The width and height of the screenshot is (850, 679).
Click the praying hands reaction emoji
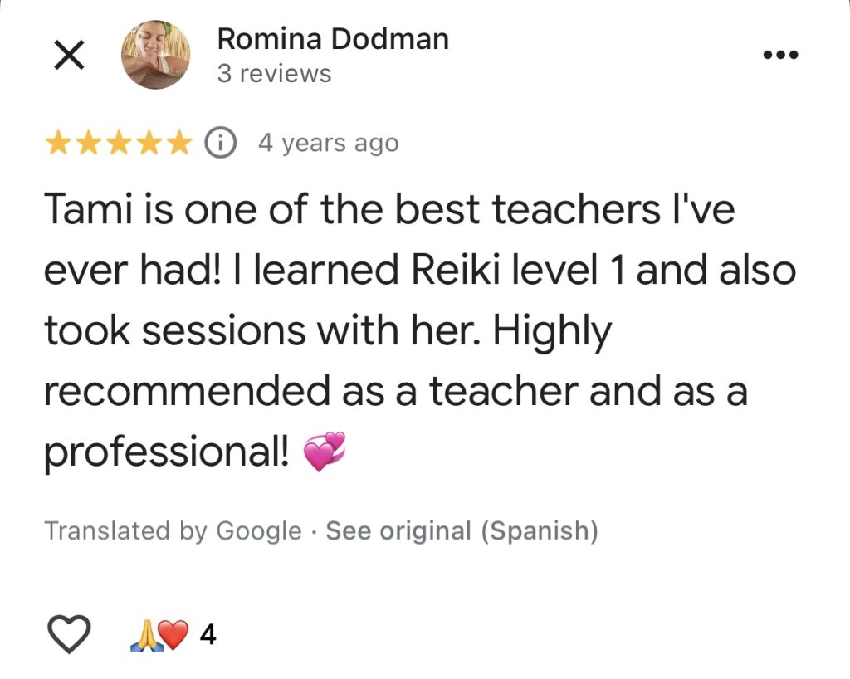point(144,635)
